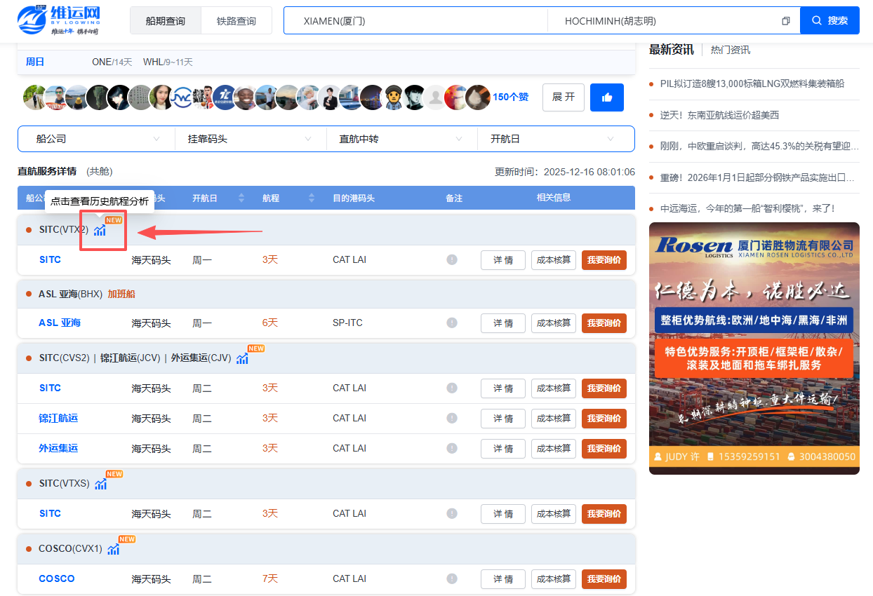873x596 pixels.
Task: Switch to 铁路查询 tab
Action: [x=236, y=21]
